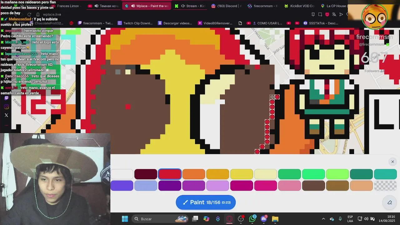Open Opera GX in the taskbar
The width and height of the screenshot is (400, 225).
click(229, 219)
